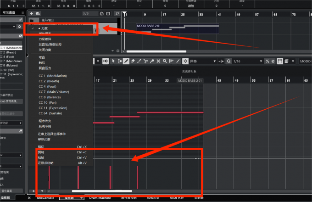The height and width of the screenshot is (202, 312).
Task: Click ruler bar 33 in project timeline
Action: (x=201, y=14)
